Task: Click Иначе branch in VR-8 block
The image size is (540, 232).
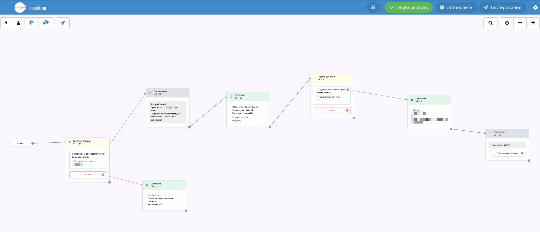Action: point(332,110)
